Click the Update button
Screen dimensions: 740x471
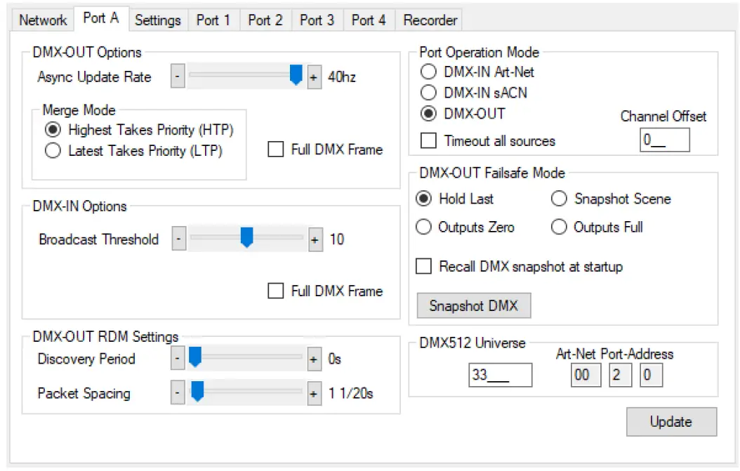coord(671,422)
